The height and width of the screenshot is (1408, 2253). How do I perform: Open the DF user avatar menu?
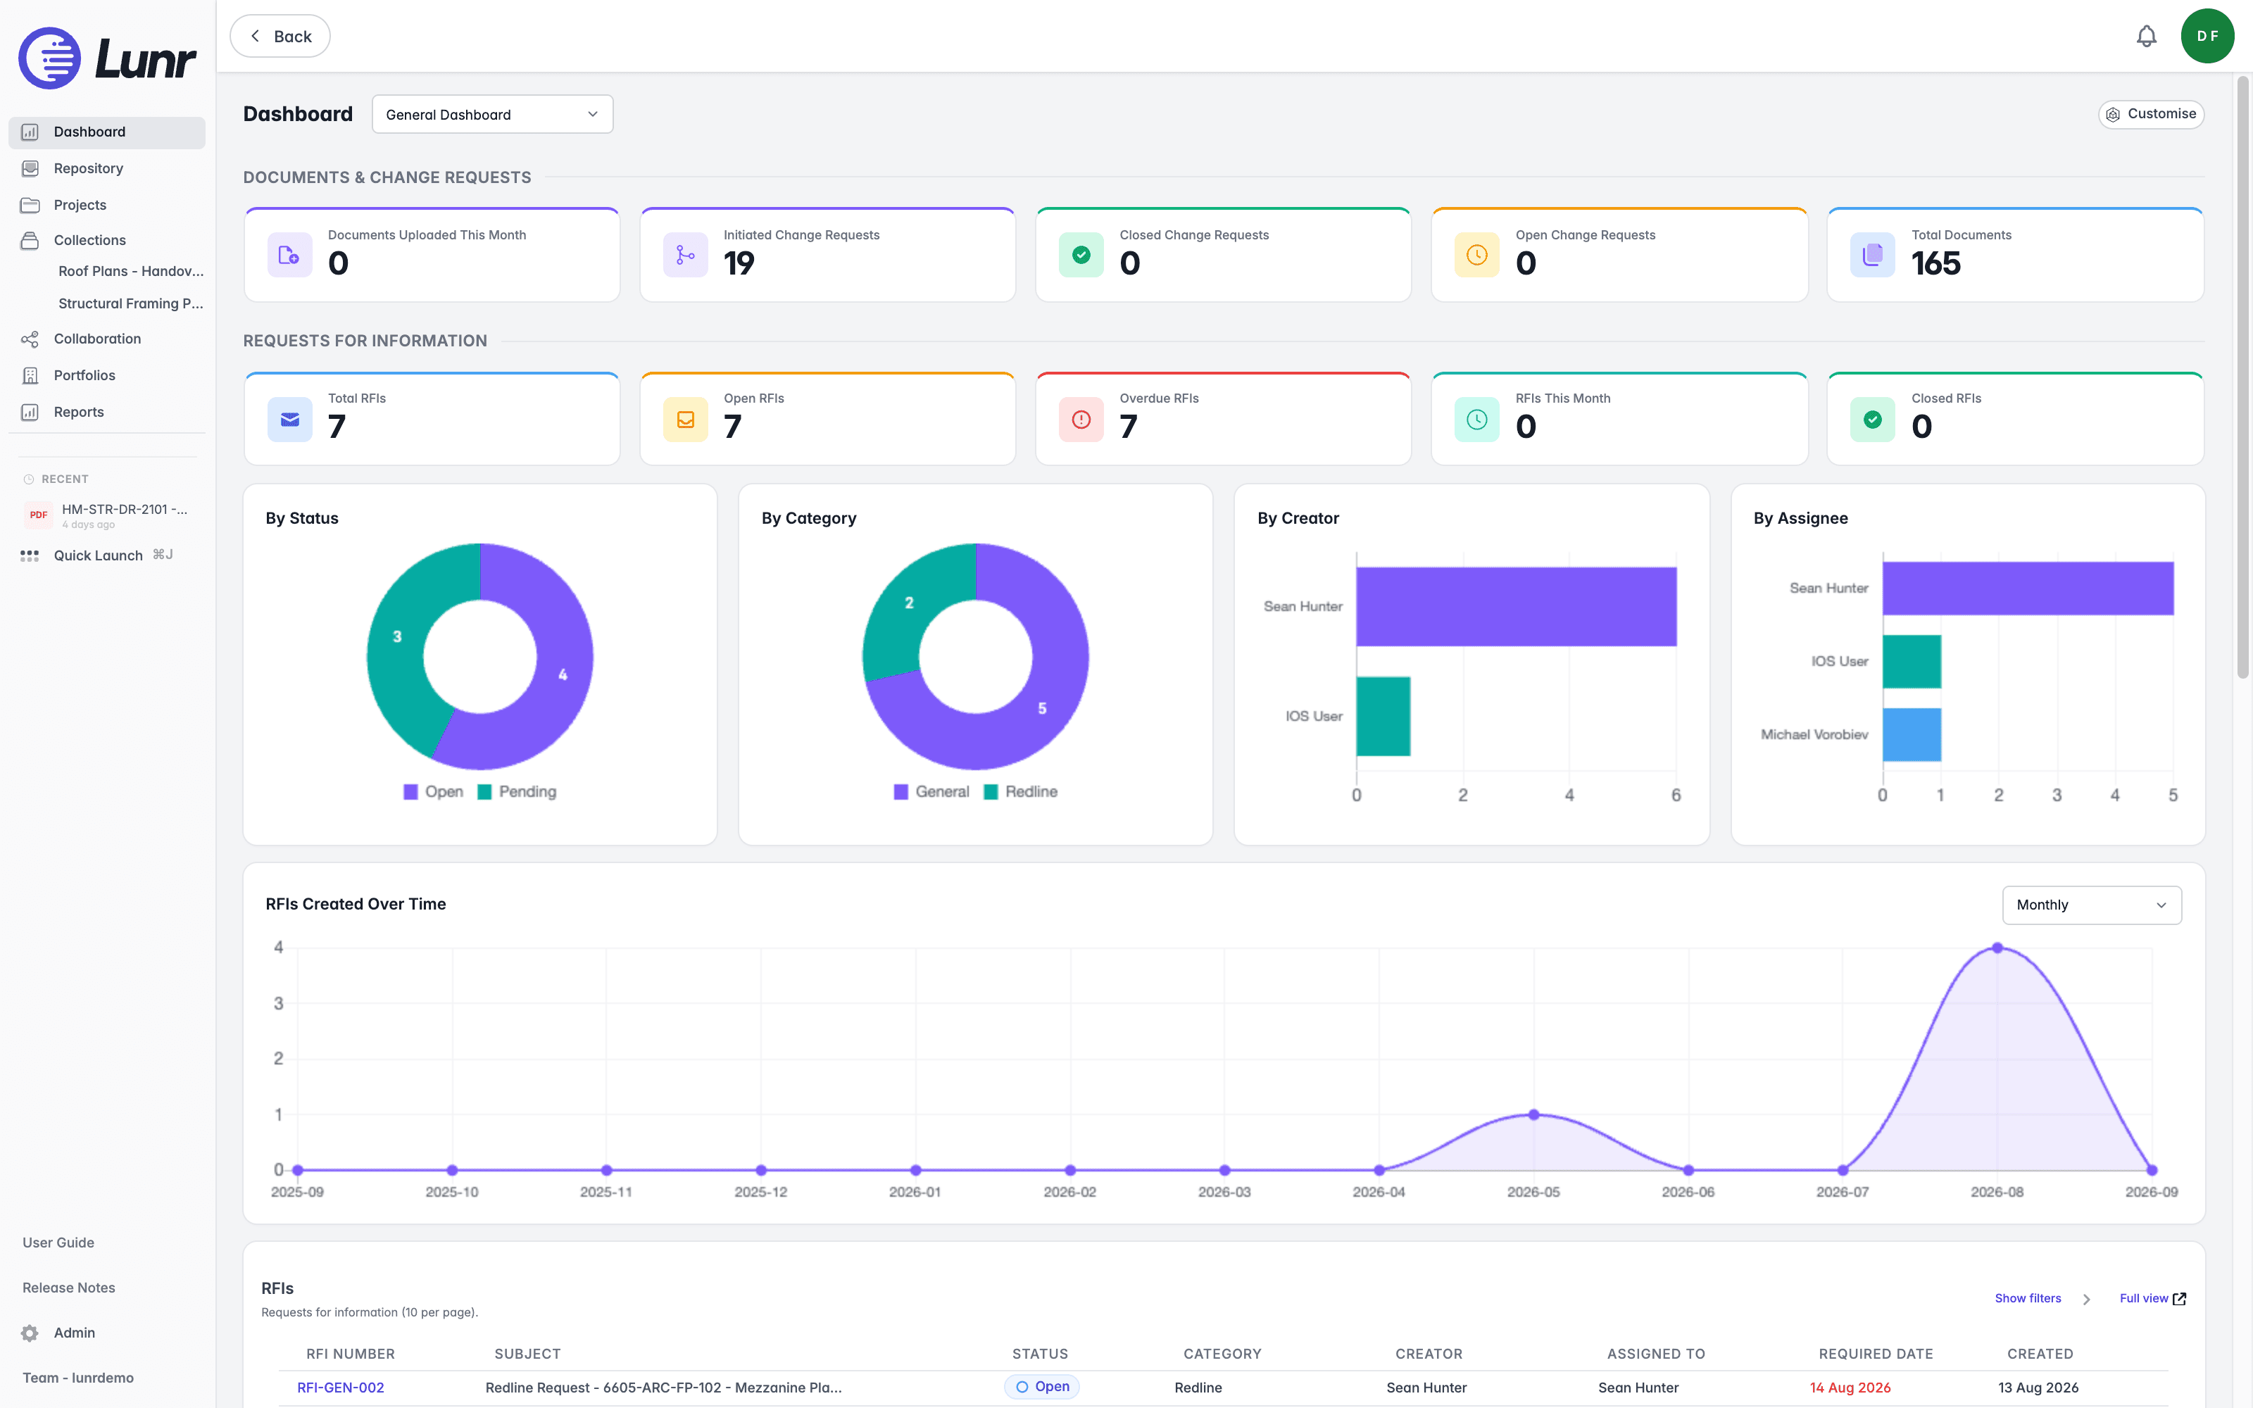(2207, 37)
